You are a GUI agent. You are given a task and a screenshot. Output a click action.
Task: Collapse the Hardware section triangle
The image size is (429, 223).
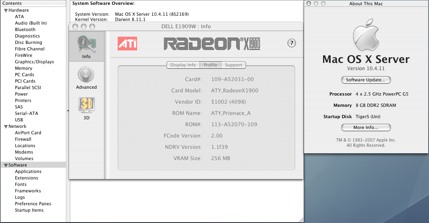point(6,10)
